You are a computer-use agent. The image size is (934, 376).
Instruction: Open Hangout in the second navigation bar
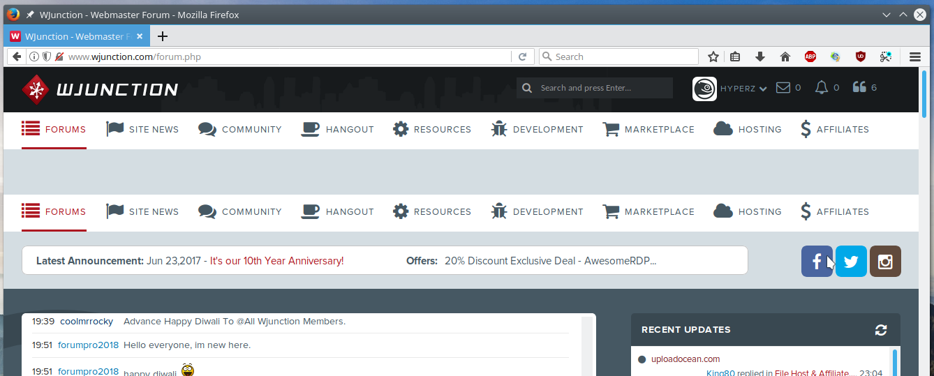pyautogui.click(x=337, y=211)
